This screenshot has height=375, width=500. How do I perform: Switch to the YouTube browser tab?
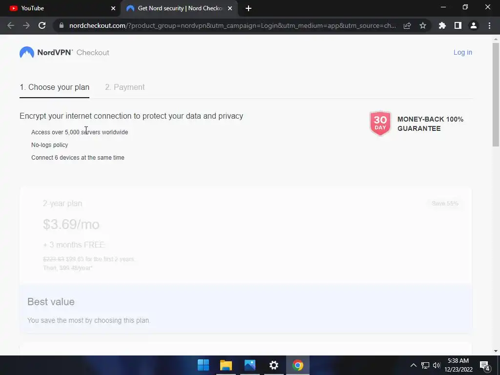(x=61, y=8)
